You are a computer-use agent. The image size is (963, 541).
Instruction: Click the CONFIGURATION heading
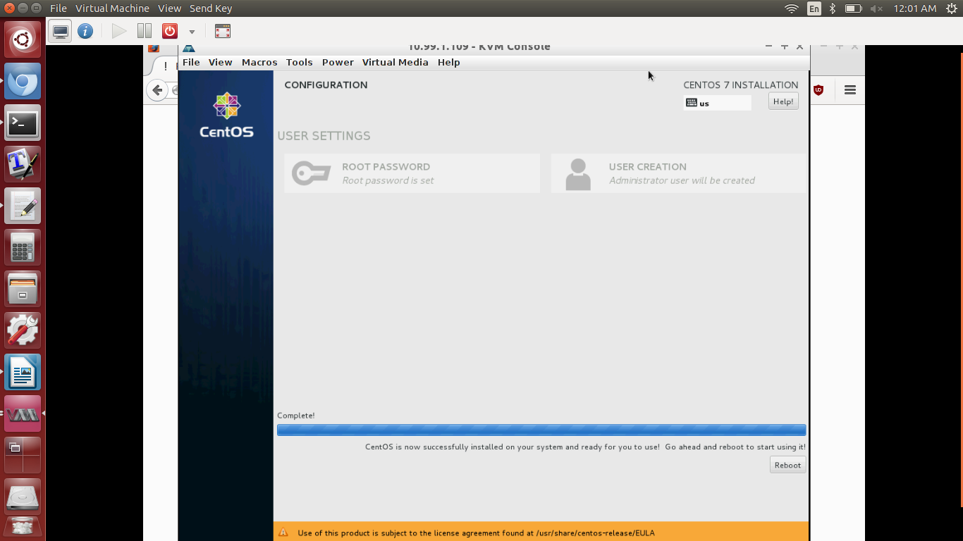[326, 85]
